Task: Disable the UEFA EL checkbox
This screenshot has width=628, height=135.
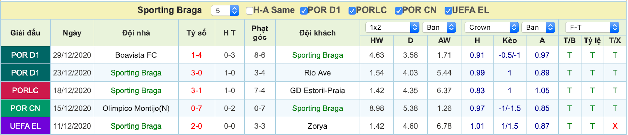Action: (x=448, y=11)
